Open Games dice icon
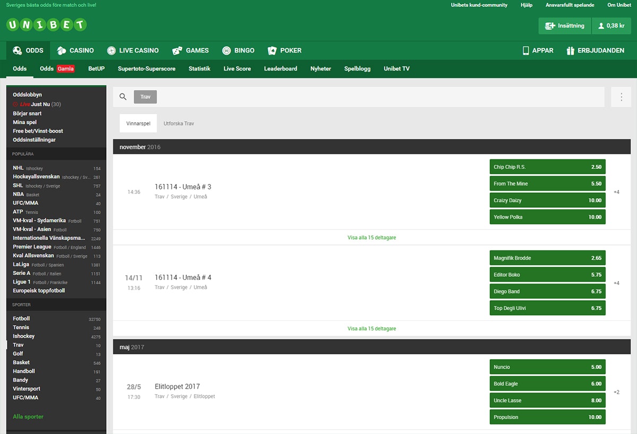 point(177,50)
